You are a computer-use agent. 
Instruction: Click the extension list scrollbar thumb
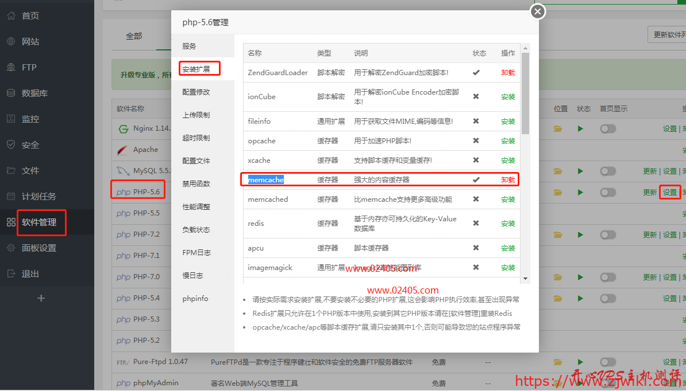526,93
